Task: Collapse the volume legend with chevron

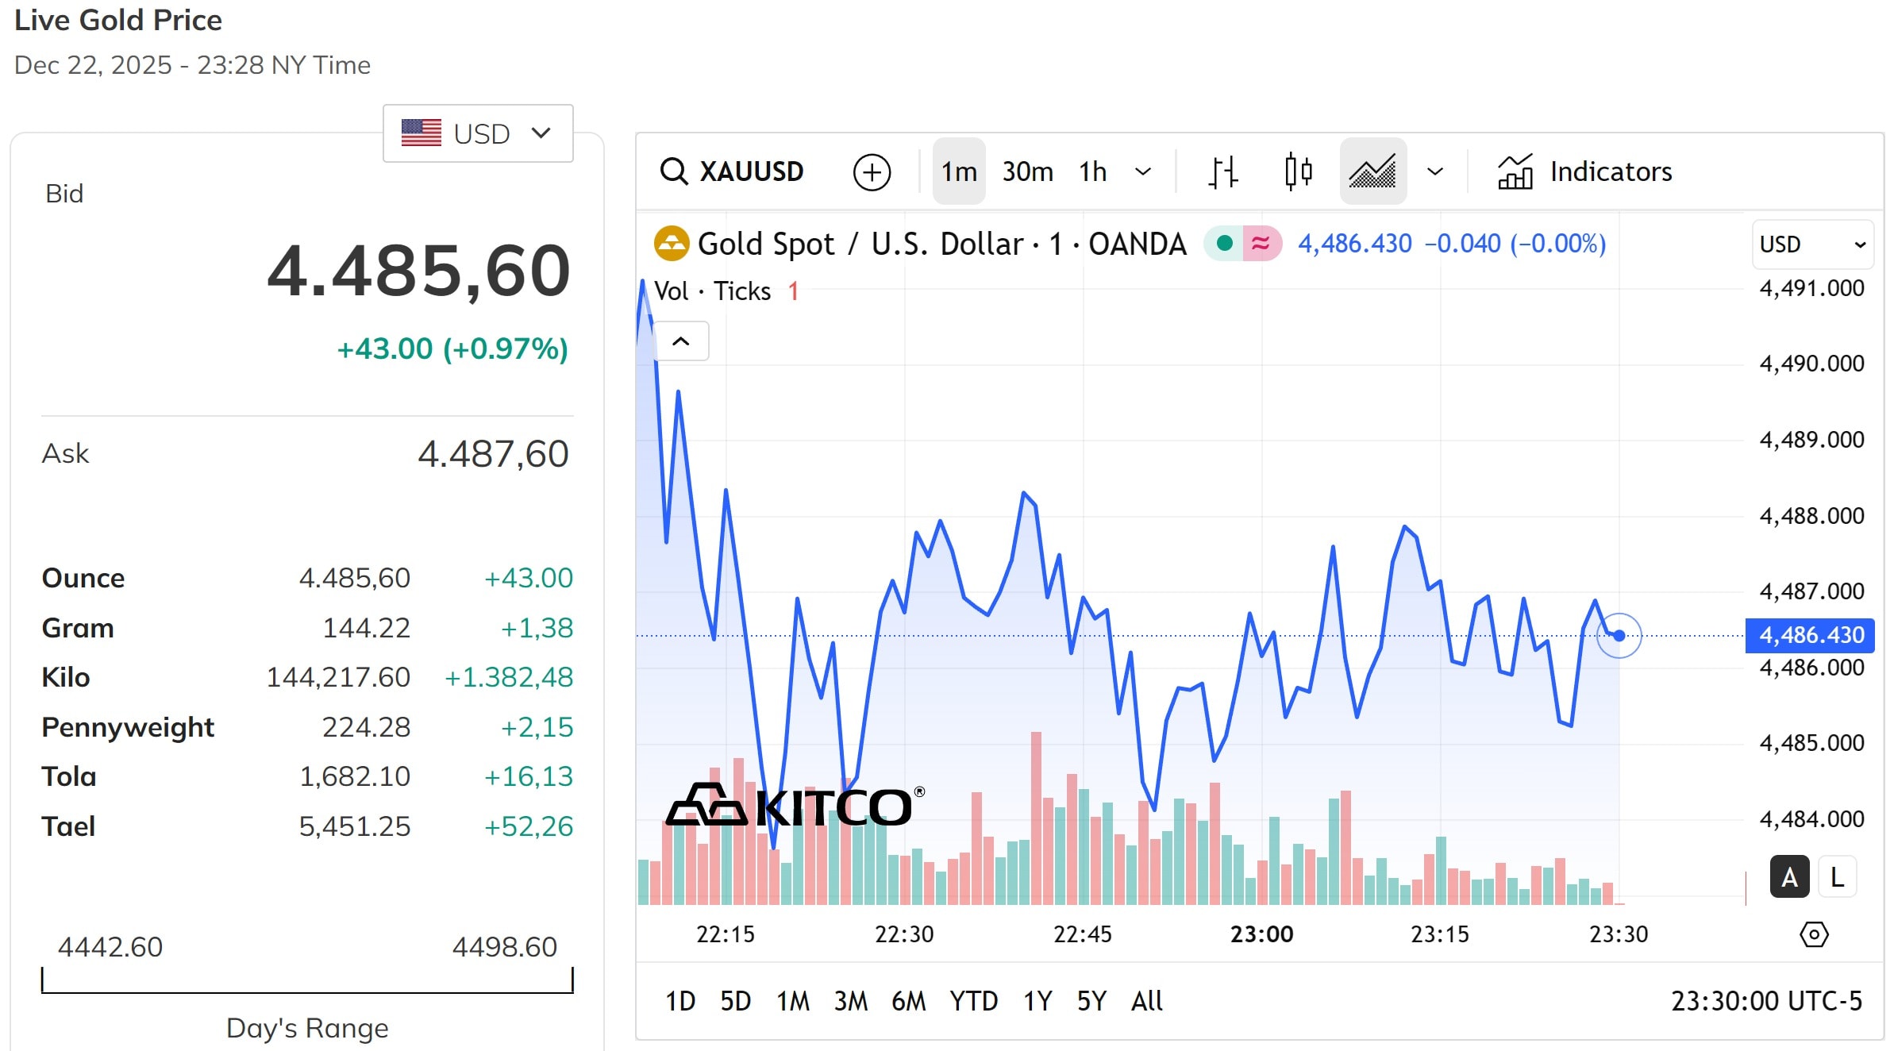Action: click(x=680, y=341)
